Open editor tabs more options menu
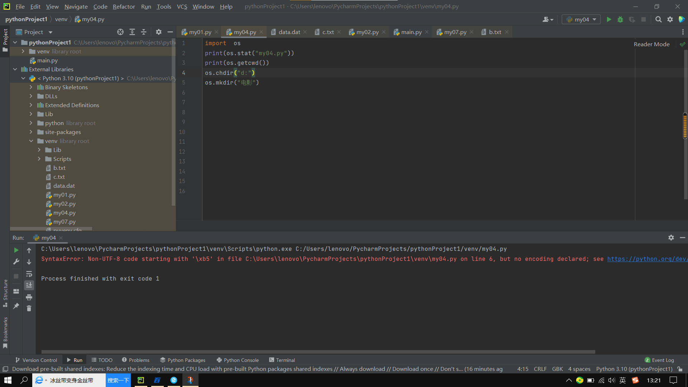The height and width of the screenshot is (387, 688). tap(683, 32)
